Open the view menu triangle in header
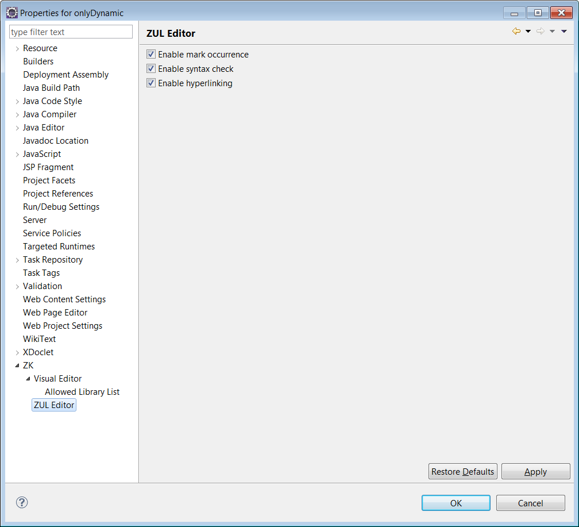The image size is (579, 527). [564, 32]
